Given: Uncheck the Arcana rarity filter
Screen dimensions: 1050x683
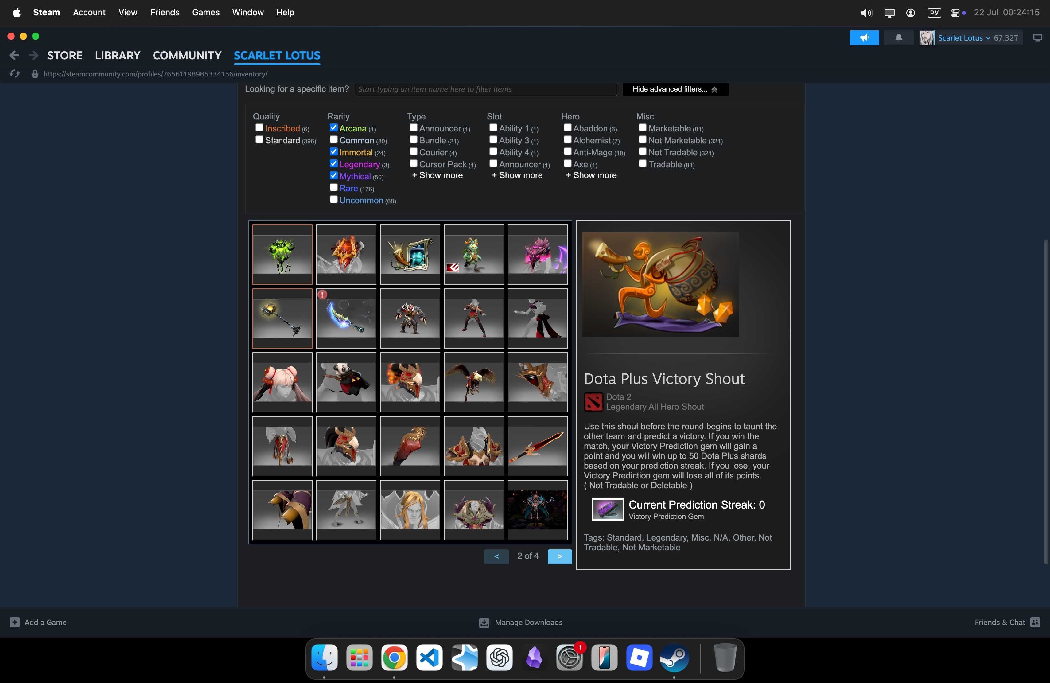Looking at the screenshot, I should tap(333, 128).
